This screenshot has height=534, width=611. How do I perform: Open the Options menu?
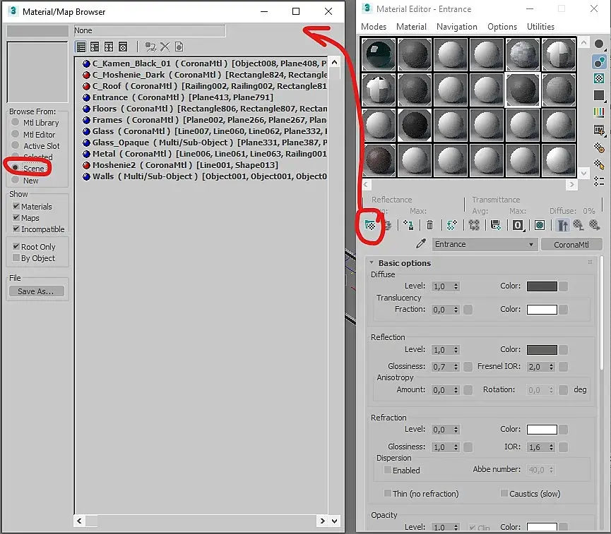(502, 27)
